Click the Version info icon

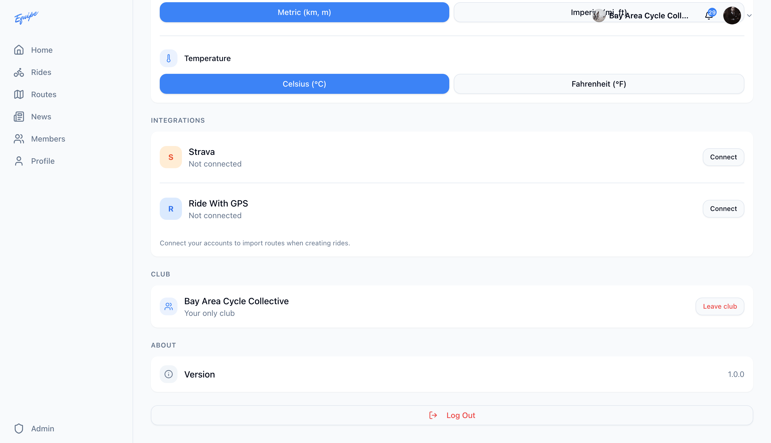169,374
